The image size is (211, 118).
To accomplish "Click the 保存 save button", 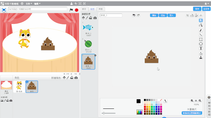I will [197, 9].
